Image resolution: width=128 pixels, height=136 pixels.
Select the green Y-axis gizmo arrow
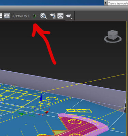20,114
